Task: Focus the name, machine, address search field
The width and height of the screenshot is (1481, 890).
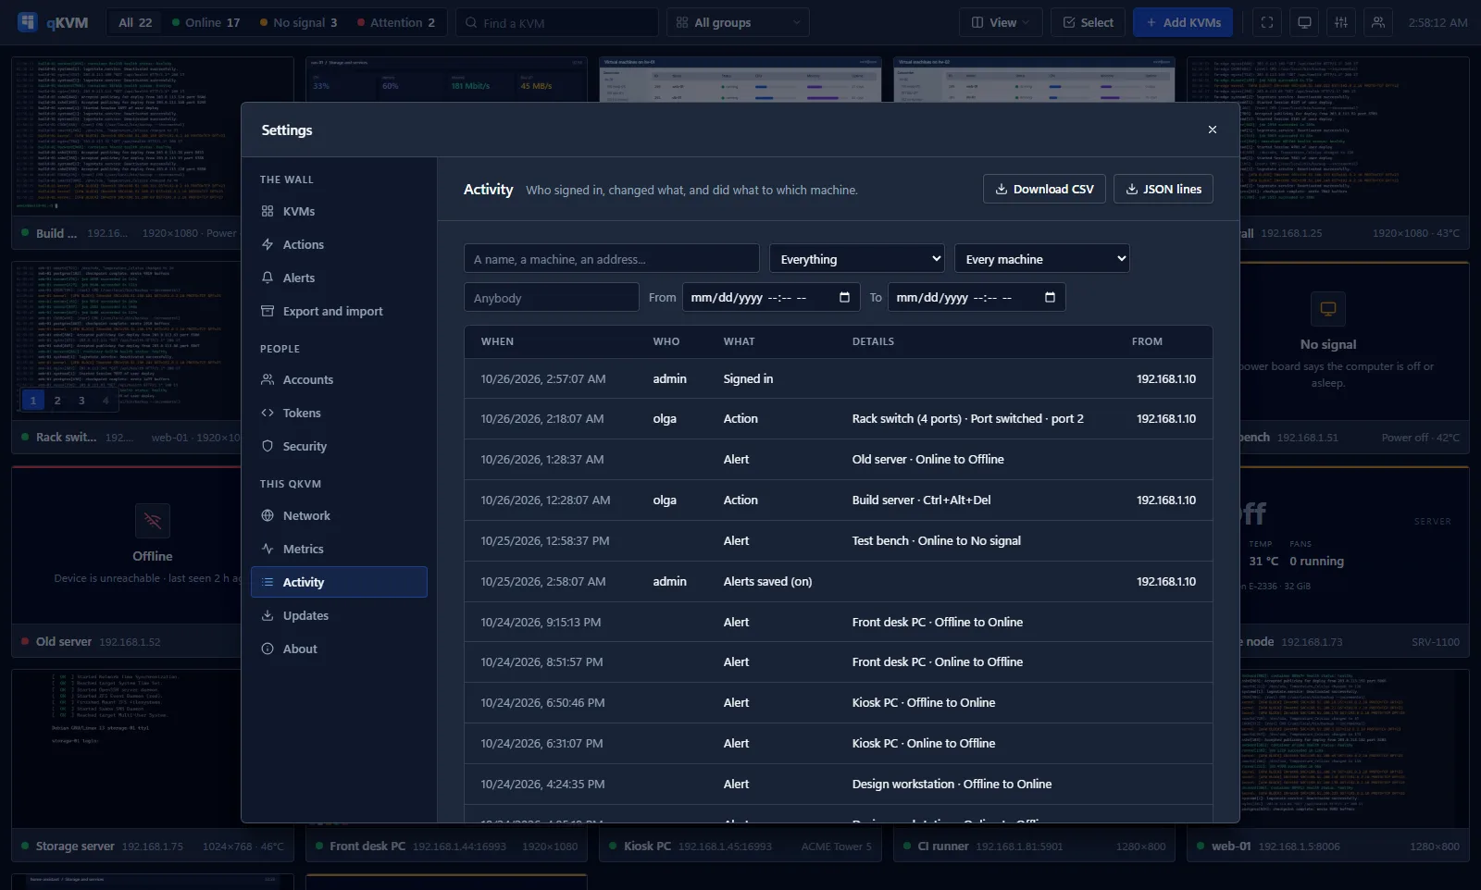Action: (612, 259)
